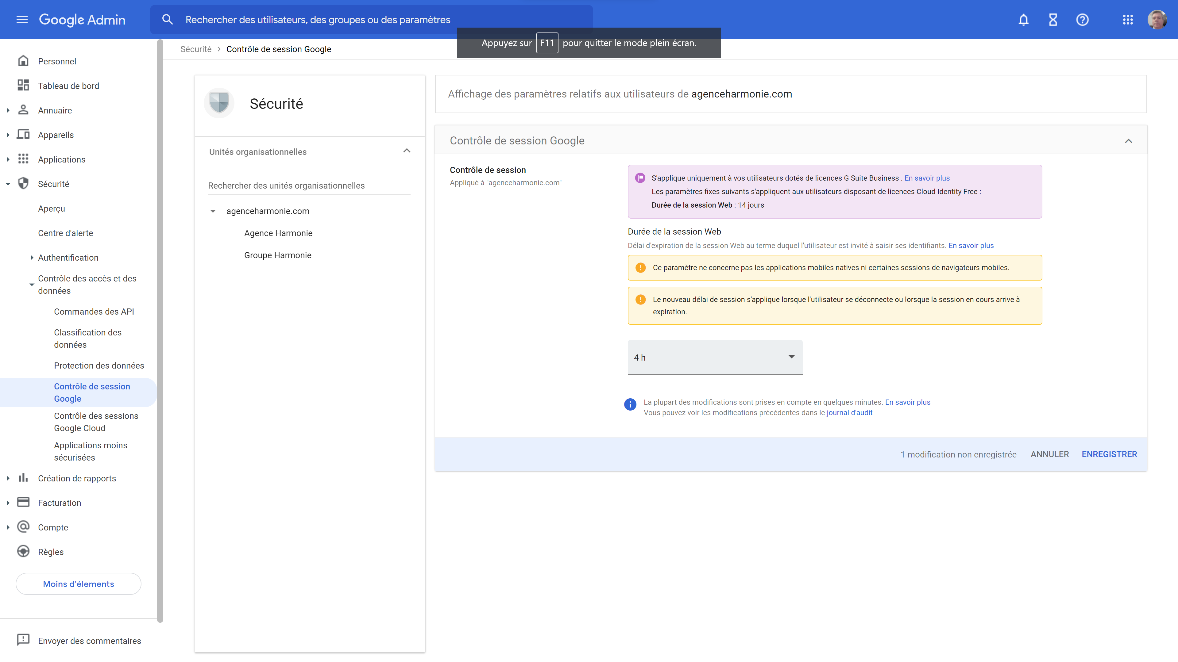Viewport: 1178px width, 662px height.
Task: Collapse the Contrôle de session Google card
Action: point(1129,141)
